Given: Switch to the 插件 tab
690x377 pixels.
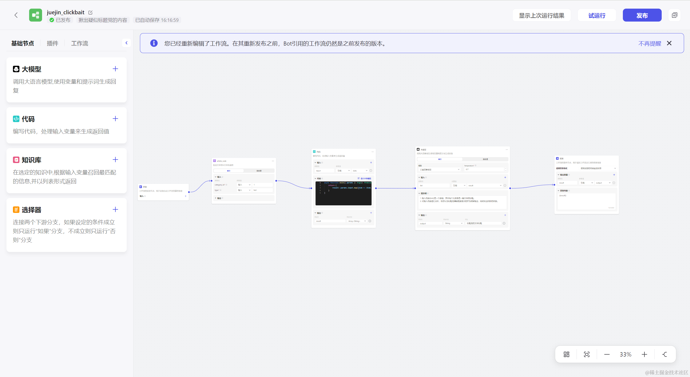Looking at the screenshot, I should tap(52, 43).
